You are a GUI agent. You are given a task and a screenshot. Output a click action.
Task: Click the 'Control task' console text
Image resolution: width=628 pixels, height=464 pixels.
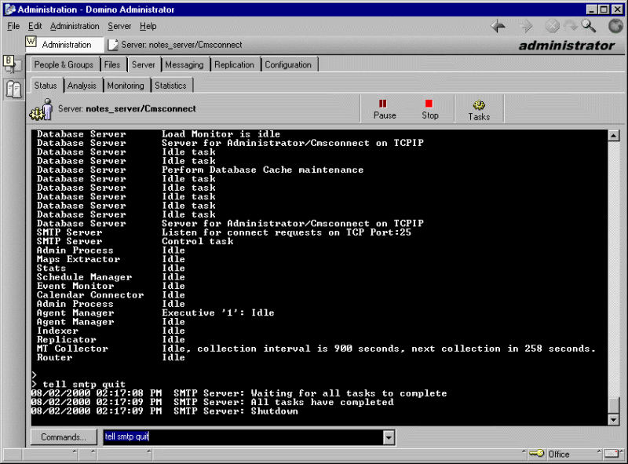click(x=198, y=241)
